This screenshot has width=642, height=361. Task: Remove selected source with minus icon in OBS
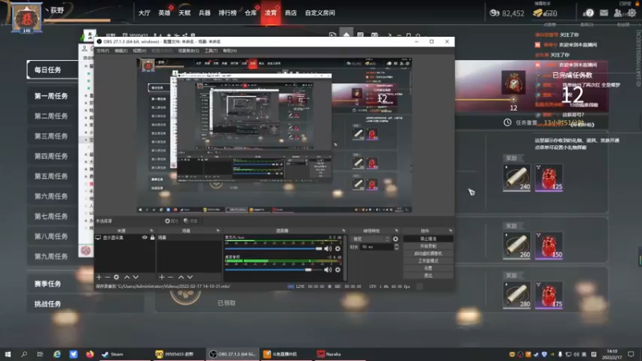(108, 277)
